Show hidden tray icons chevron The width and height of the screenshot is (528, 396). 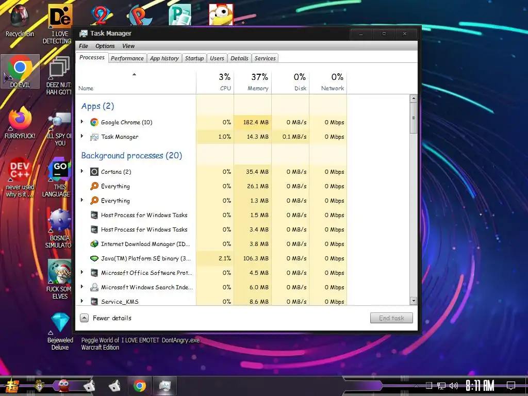point(417,386)
